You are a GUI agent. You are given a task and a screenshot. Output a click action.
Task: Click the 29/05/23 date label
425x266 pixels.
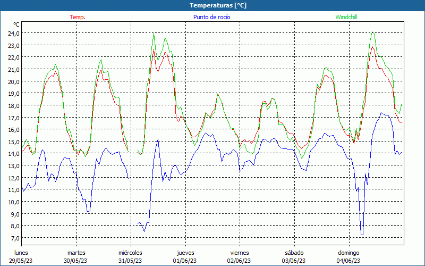(21, 261)
